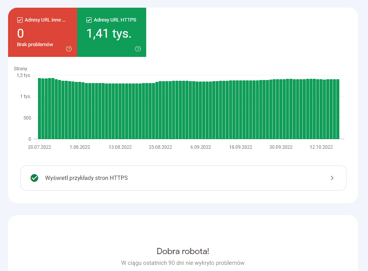Uncheck the 'Adresy URL inne' checkbox

[19, 20]
